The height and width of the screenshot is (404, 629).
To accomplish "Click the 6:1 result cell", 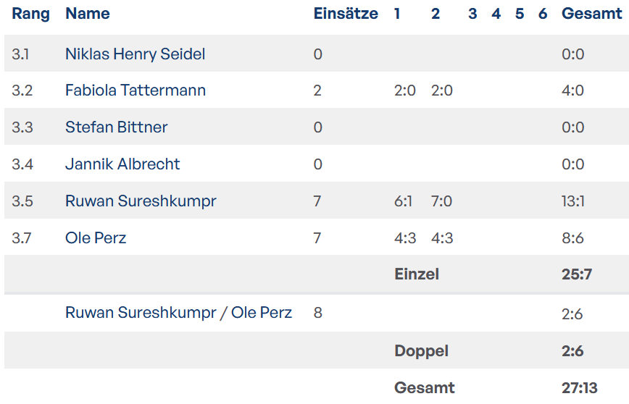I will click(x=404, y=201).
